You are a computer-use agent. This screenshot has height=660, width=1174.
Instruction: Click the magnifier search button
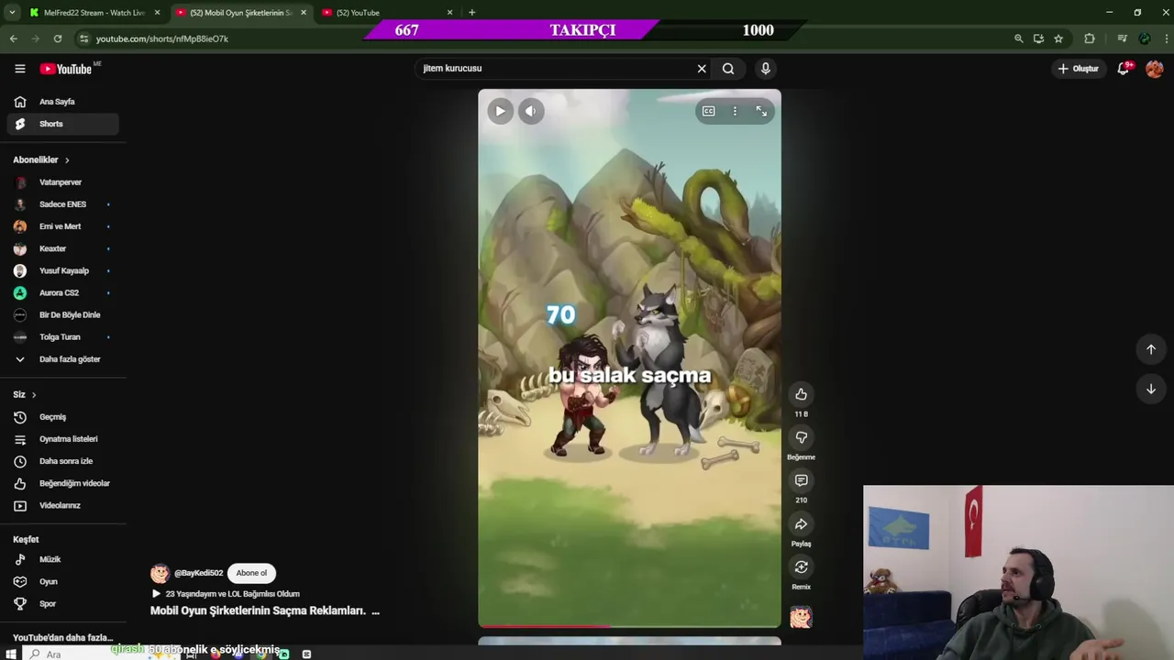[728, 68]
